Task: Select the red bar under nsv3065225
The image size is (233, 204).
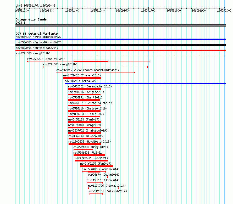Action: (97, 166)
